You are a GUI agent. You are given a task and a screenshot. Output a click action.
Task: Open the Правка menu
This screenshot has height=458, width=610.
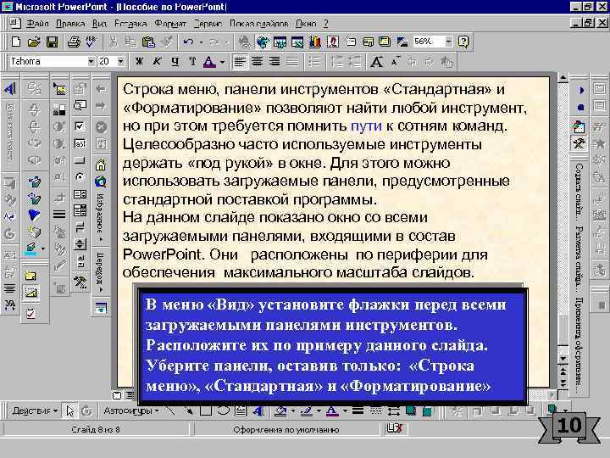[x=70, y=24]
